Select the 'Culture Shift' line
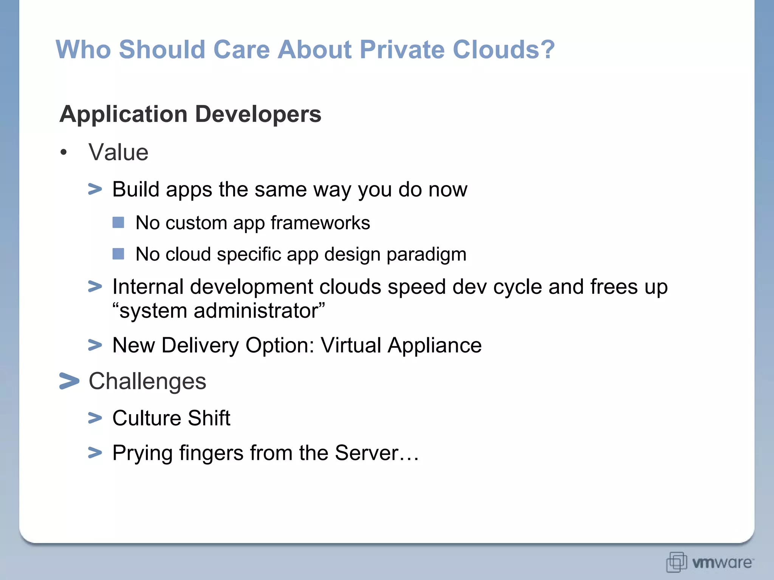This screenshot has width=774, height=580. (171, 418)
